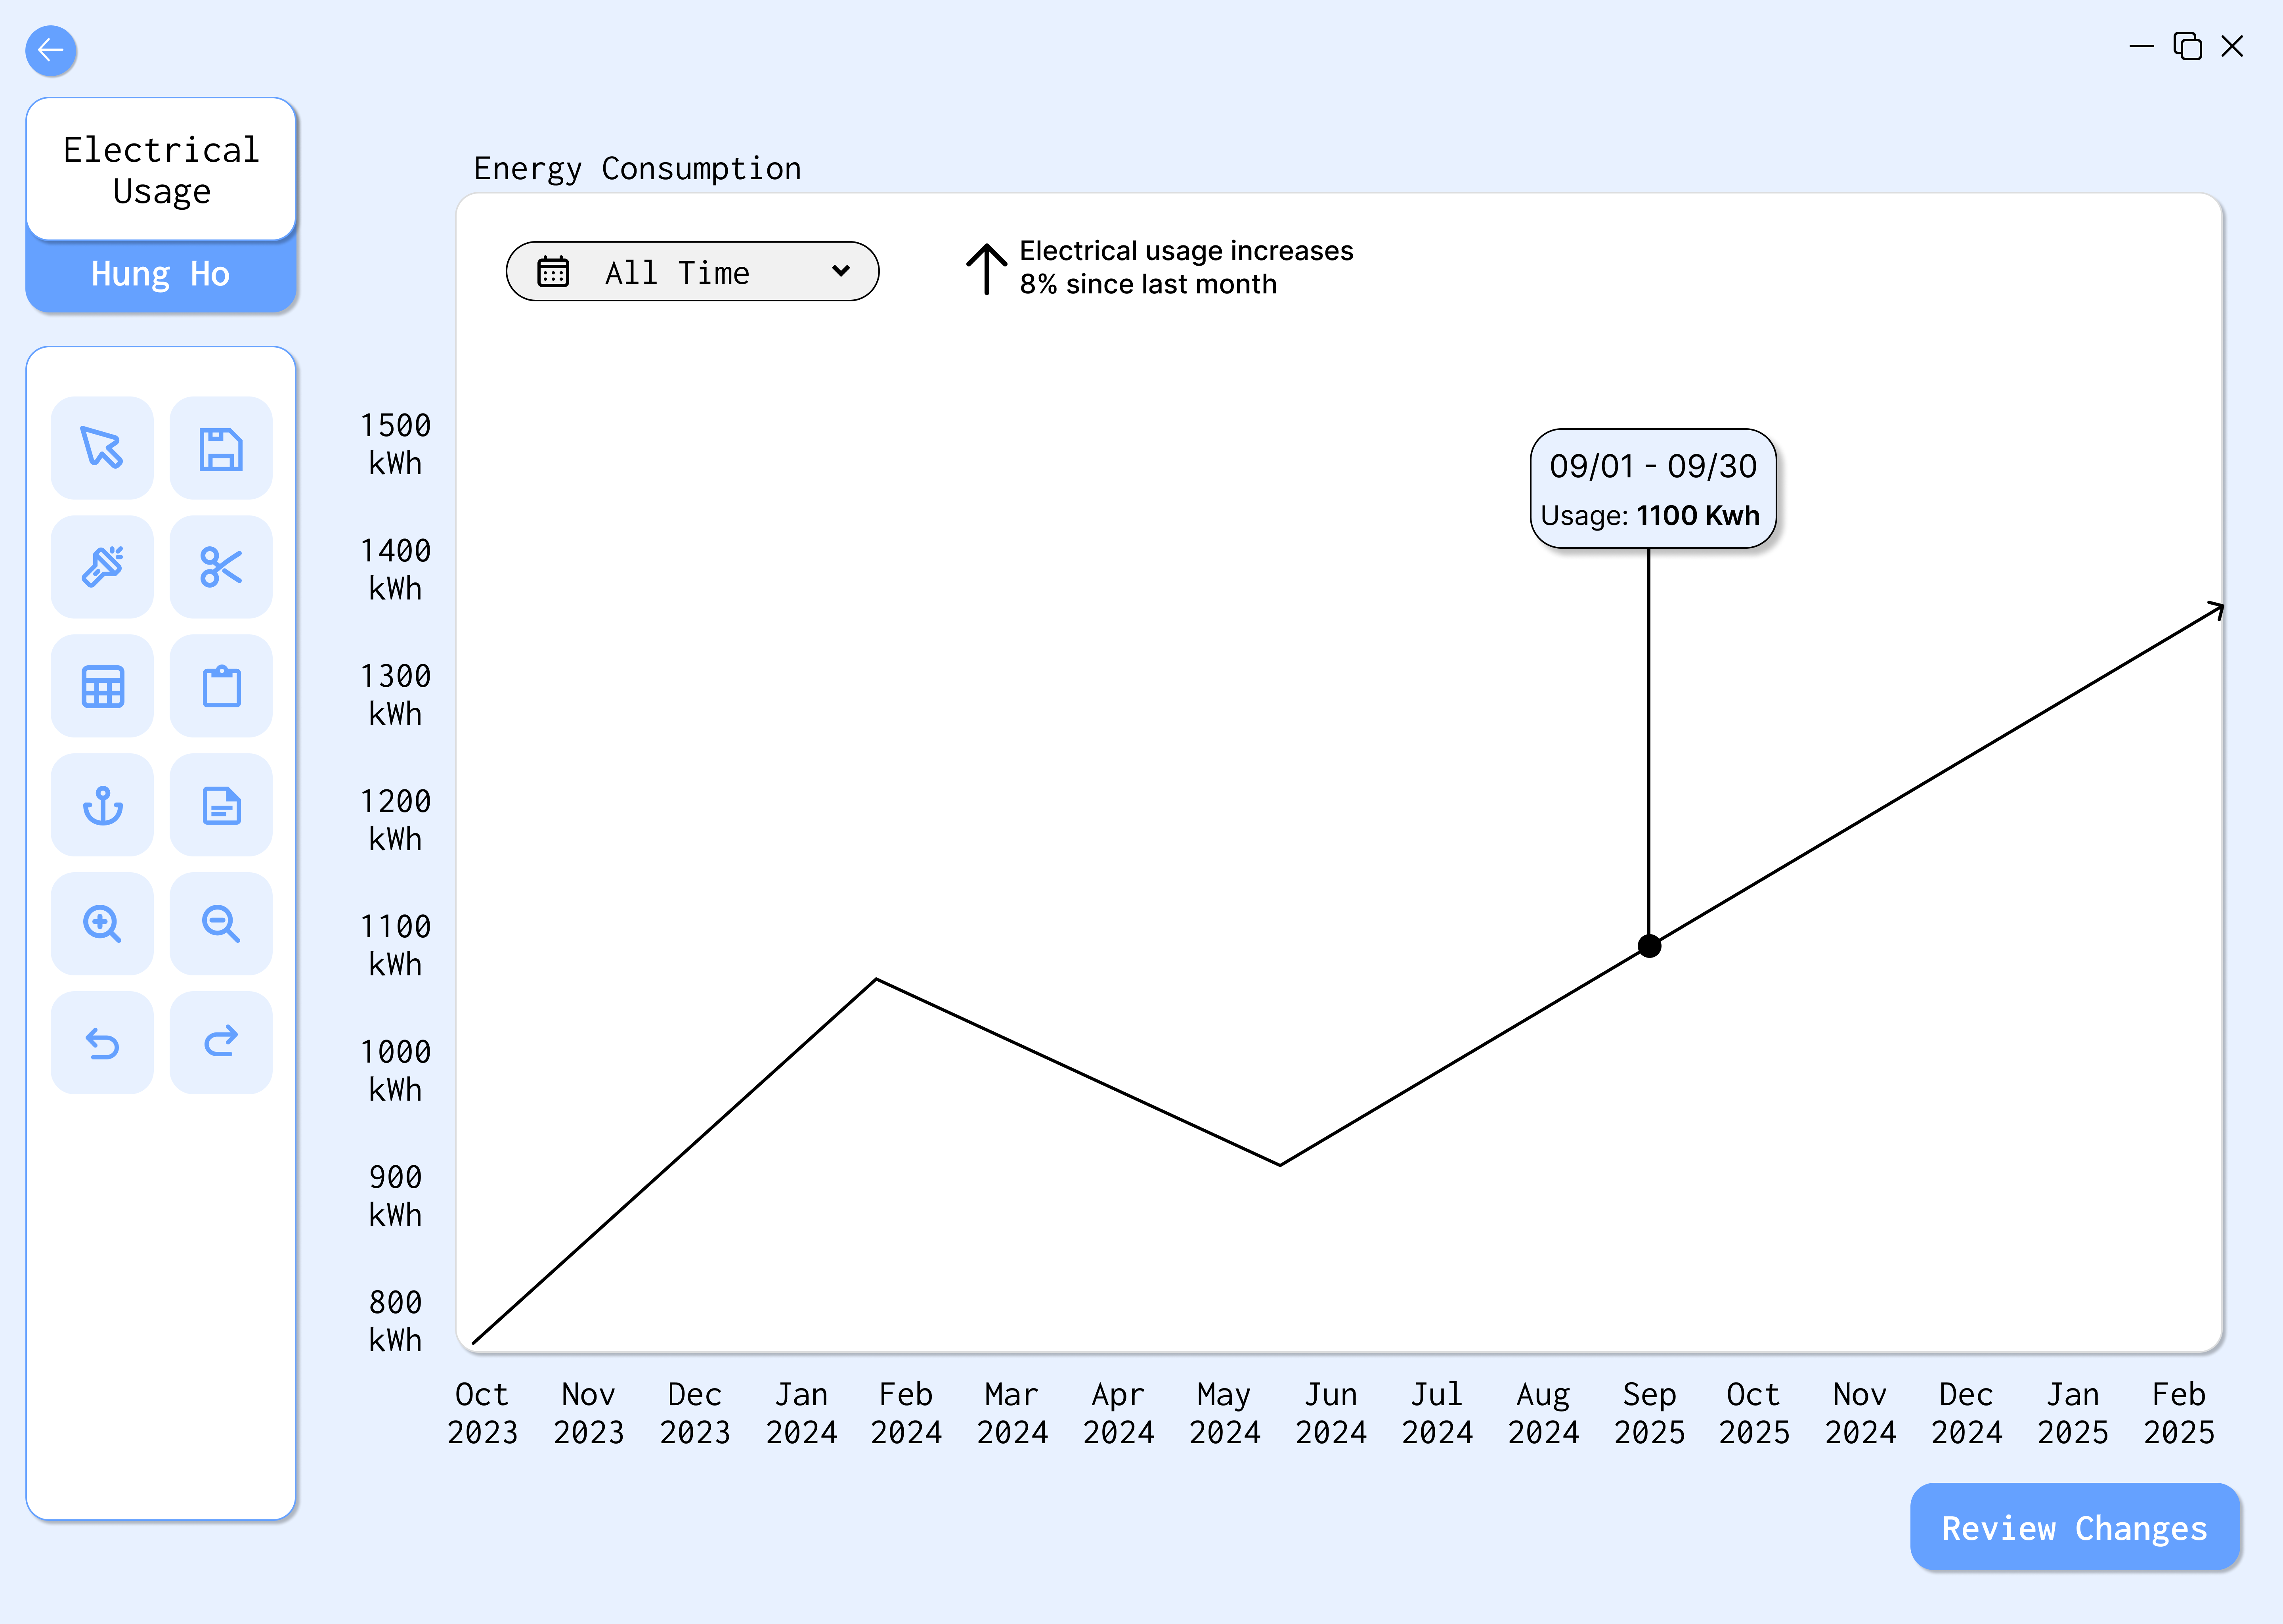
Task: Expand the chevron on the time selector
Action: click(x=841, y=271)
